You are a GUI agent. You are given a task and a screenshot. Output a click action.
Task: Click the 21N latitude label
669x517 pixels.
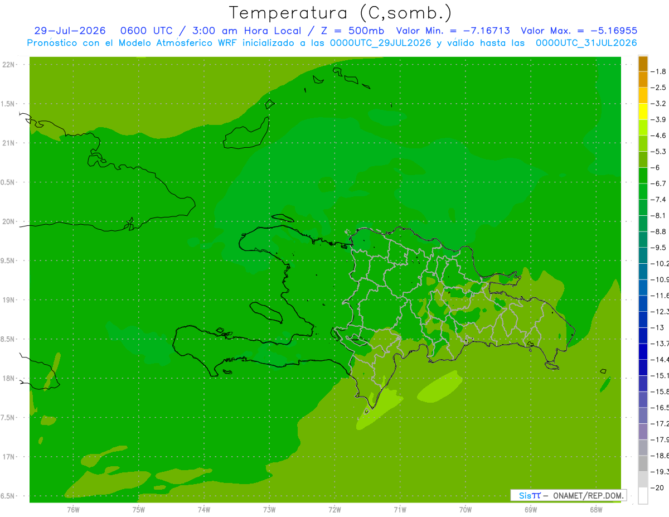tap(8, 143)
